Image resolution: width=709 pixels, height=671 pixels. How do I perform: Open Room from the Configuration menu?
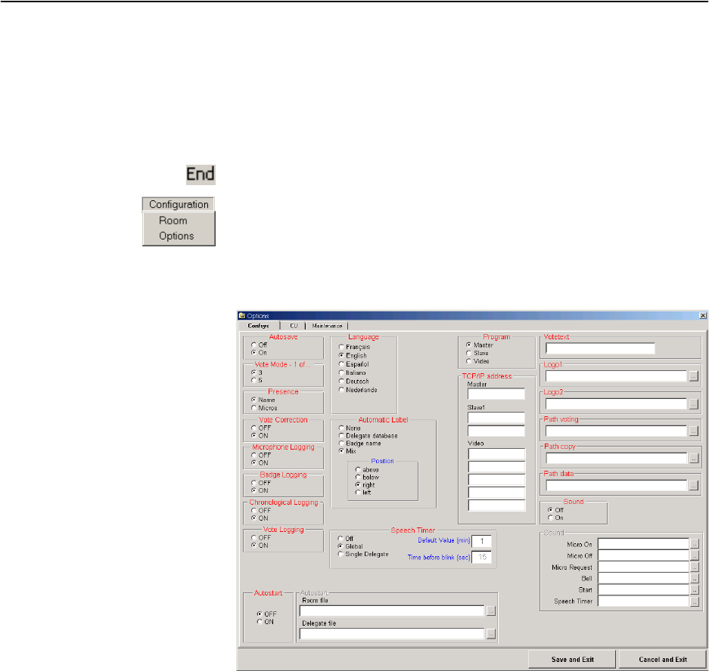coord(173,221)
